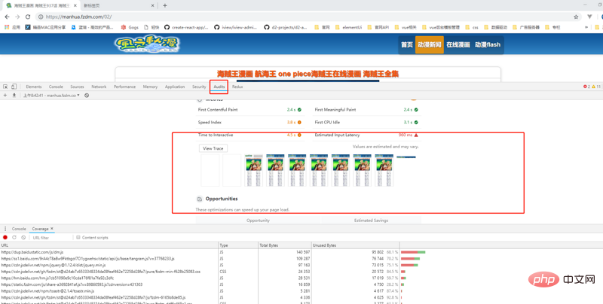Open the Gogs bookmark
Screen dimensions: 603x304
130,27
